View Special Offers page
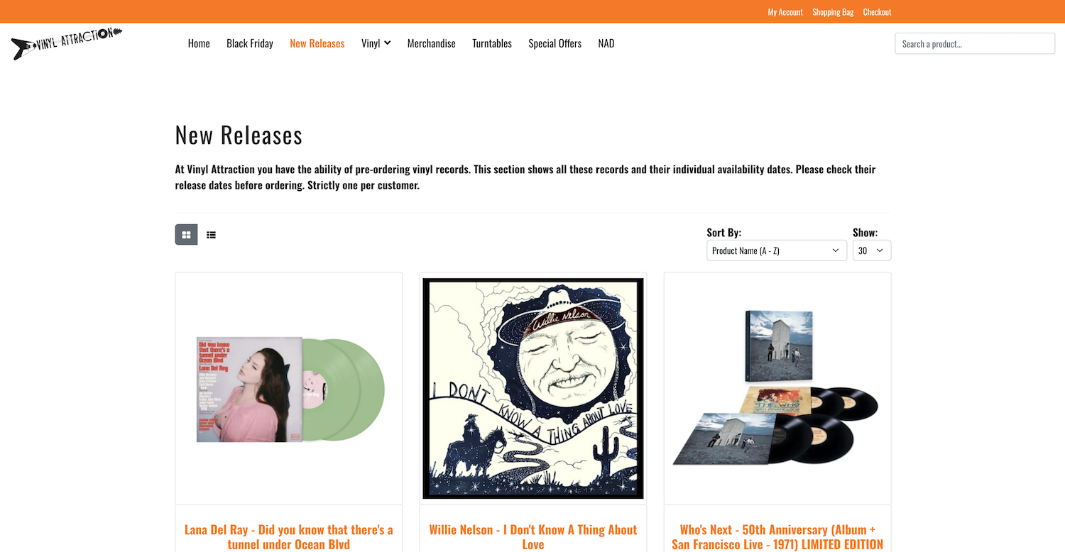 (555, 43)
